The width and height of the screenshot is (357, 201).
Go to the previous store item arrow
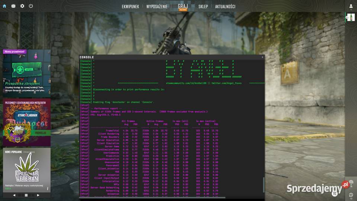click(15, 195)
